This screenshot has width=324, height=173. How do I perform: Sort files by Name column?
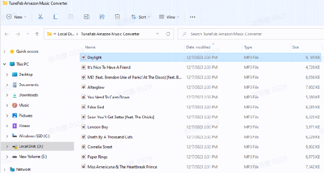pyautogui.click(x=90, y=47)
